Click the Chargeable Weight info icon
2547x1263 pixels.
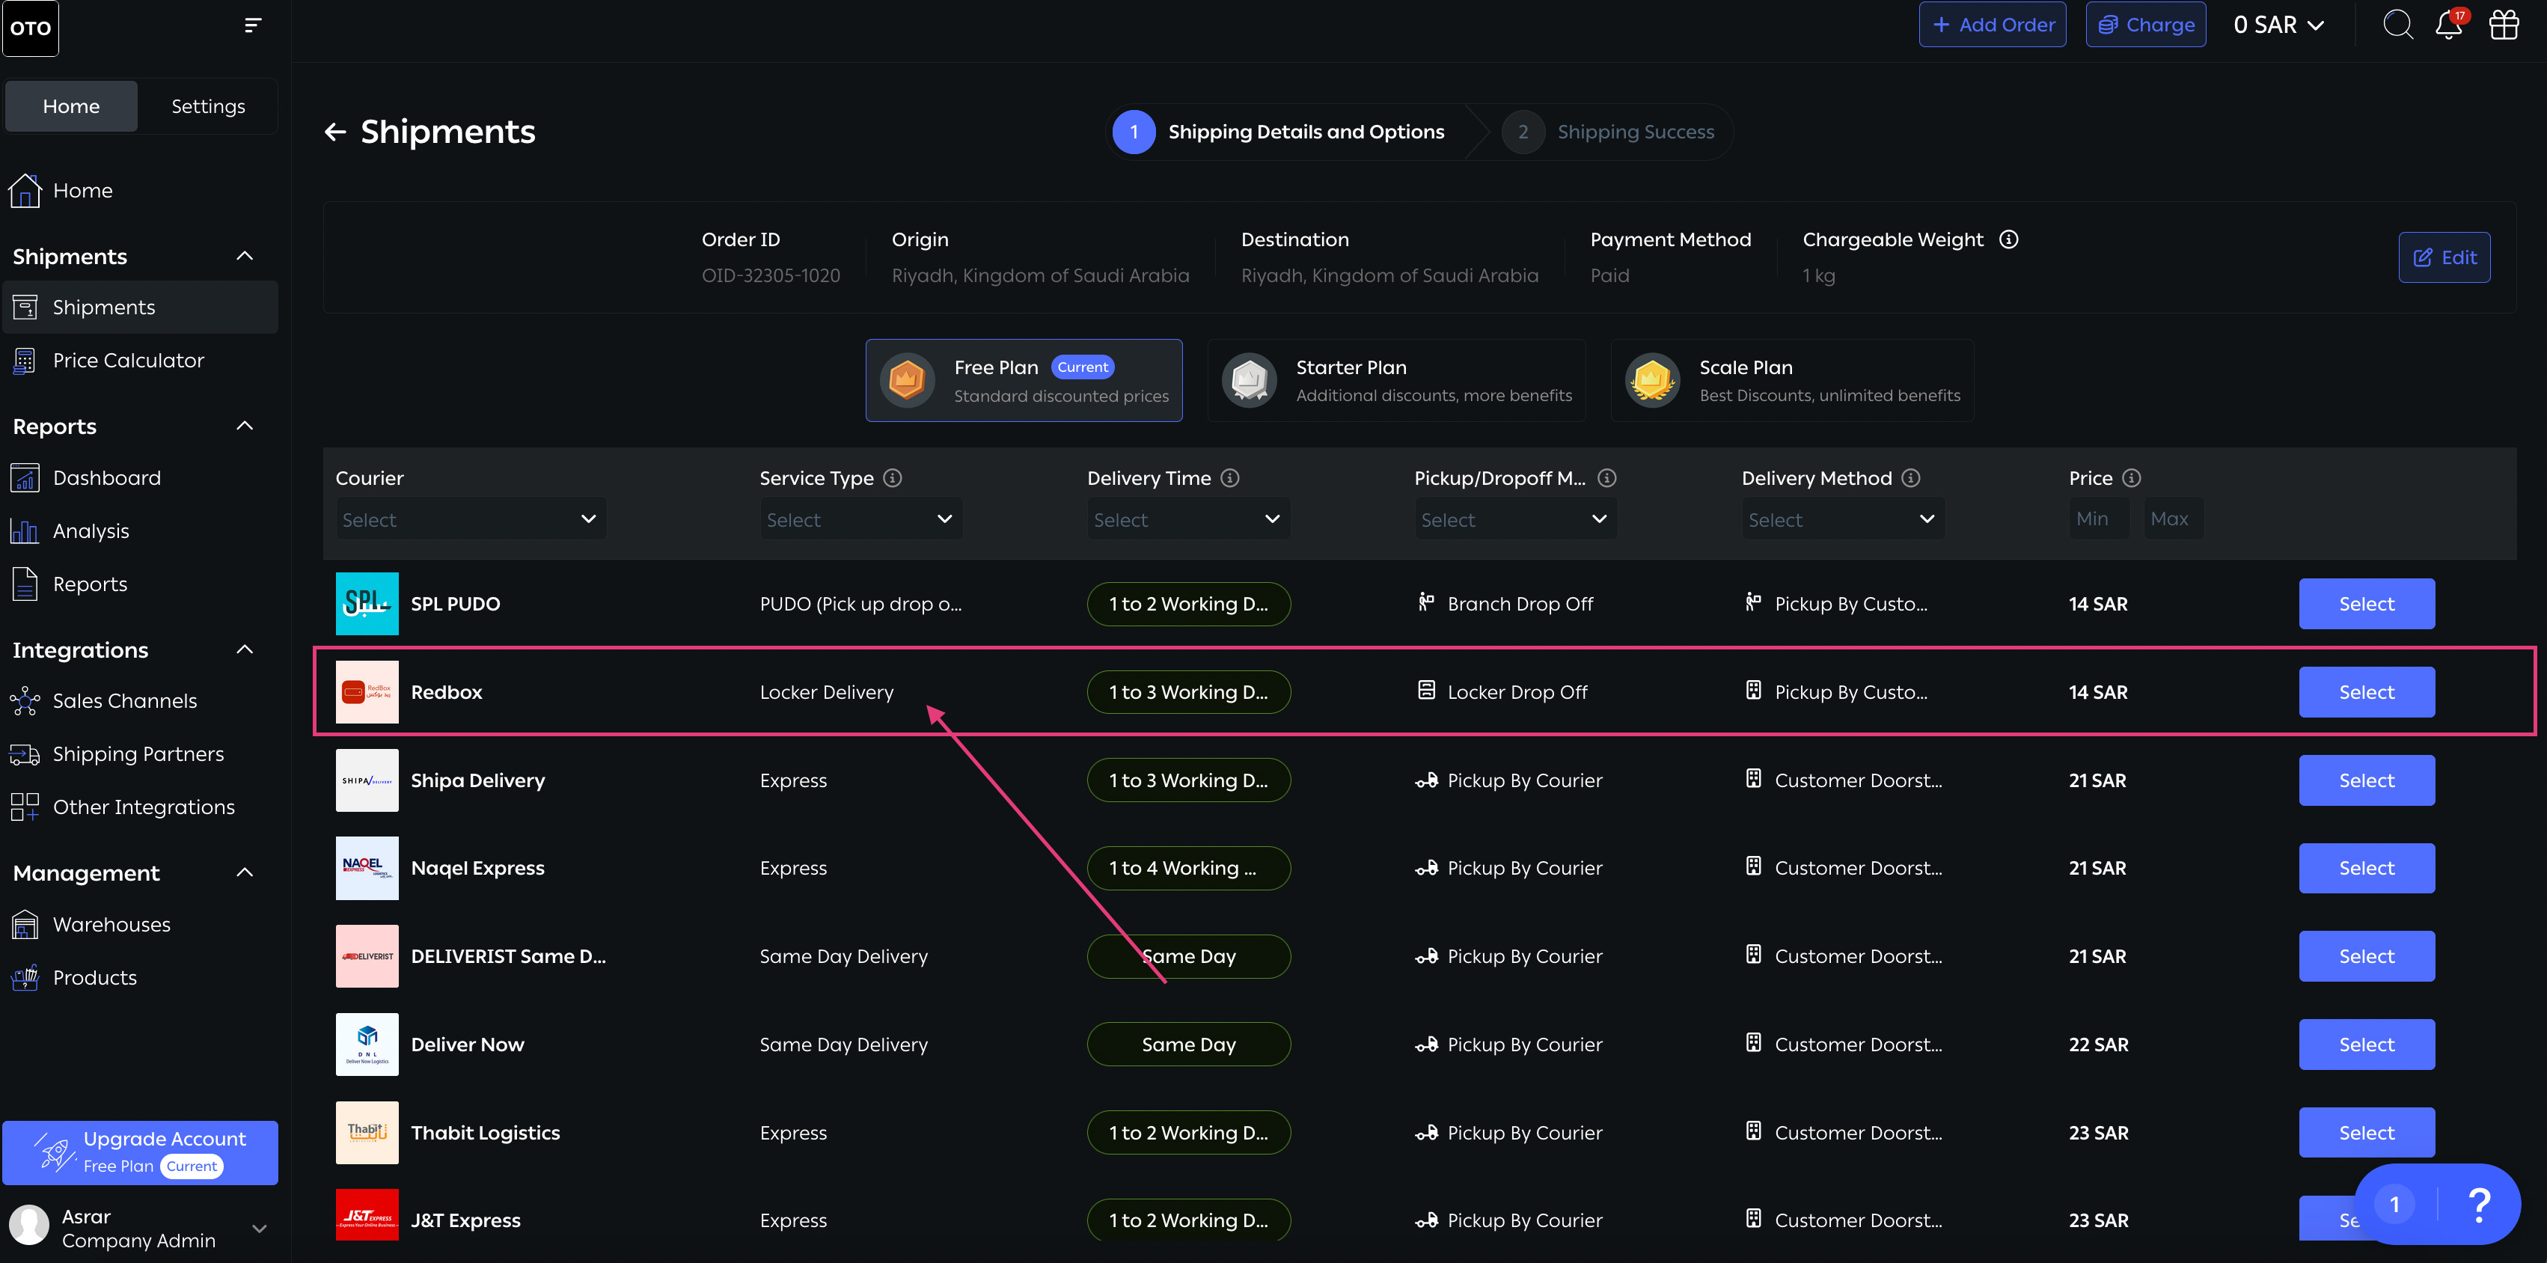click(x=2008, y=239)
